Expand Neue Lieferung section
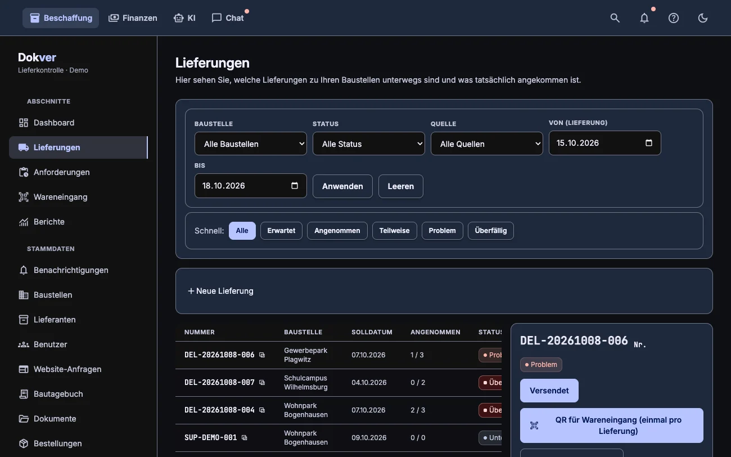Image resolution: width=731 pixels, height=457 pixels. (220, 291)
